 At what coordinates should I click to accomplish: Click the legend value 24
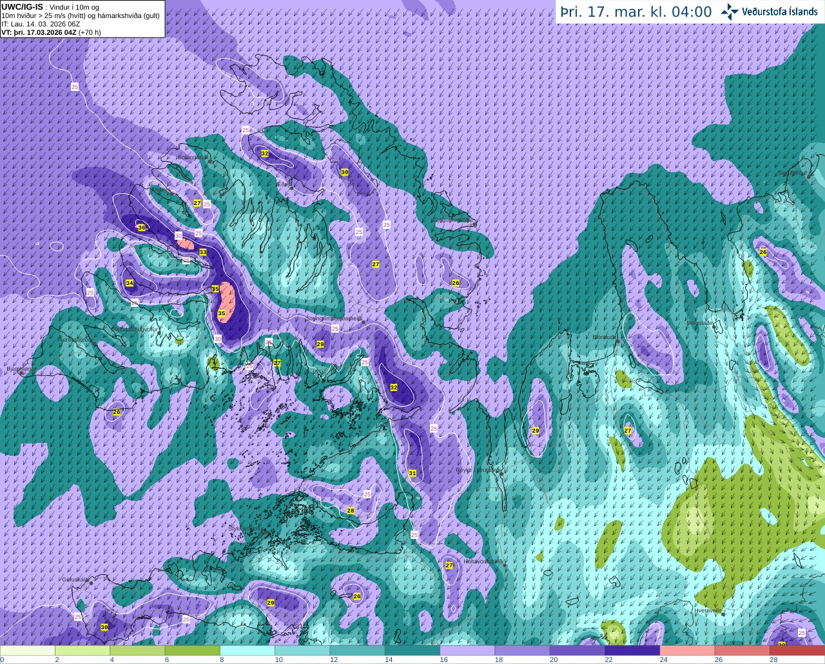663,659
